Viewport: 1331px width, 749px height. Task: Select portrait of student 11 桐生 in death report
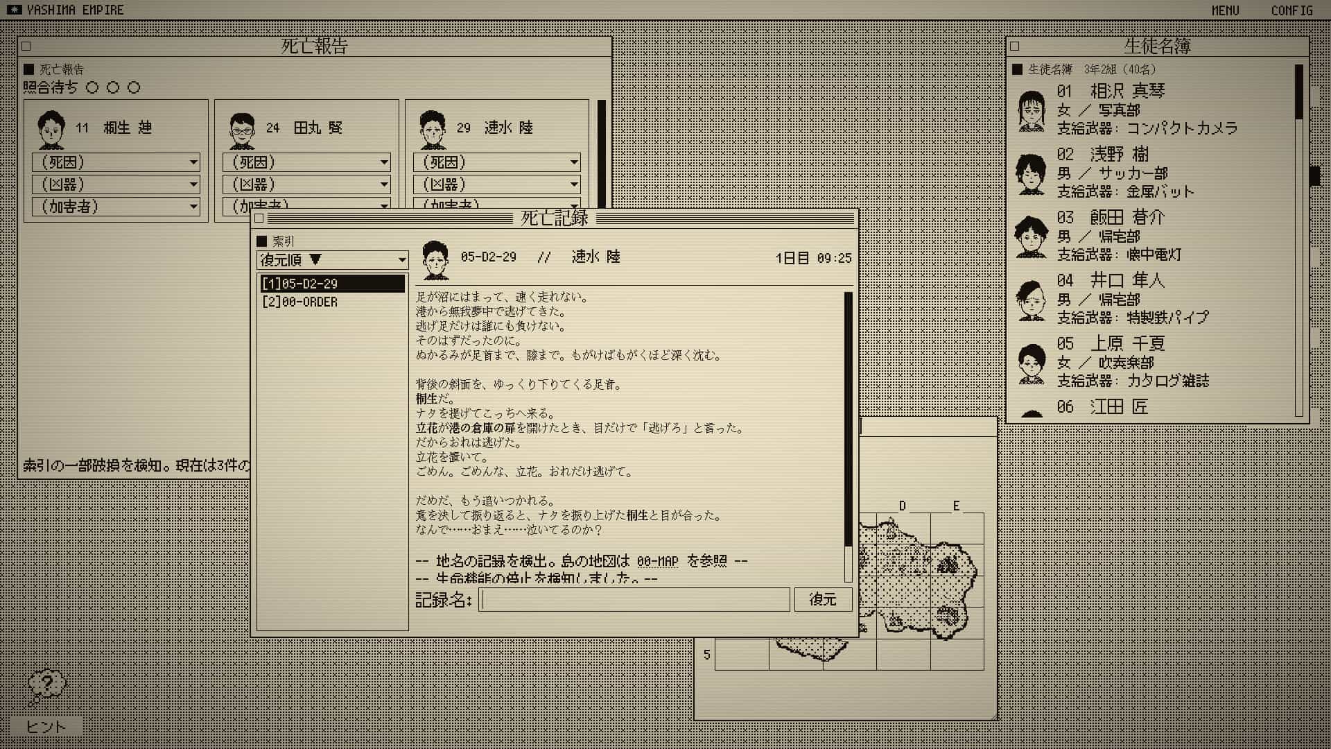pos(51,129)
